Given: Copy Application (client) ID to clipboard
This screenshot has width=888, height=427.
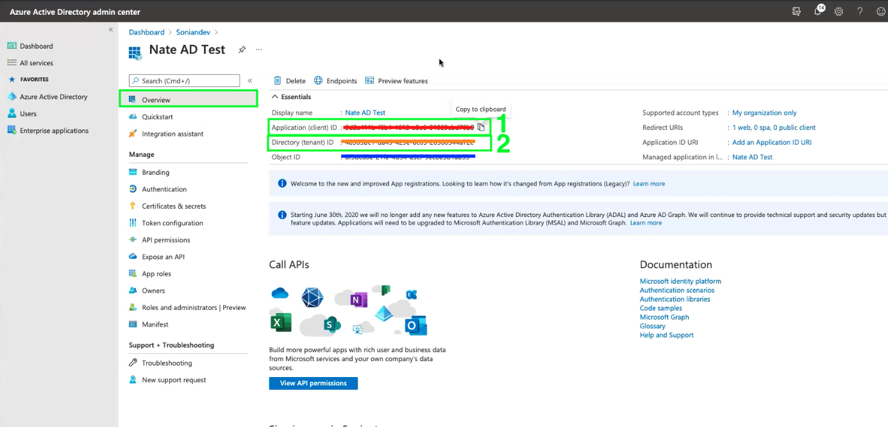Looking at the screenshot, I should click(481, 127).
